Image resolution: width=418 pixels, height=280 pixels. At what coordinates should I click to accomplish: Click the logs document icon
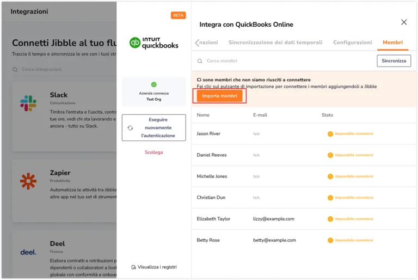[x=133, y=267]
